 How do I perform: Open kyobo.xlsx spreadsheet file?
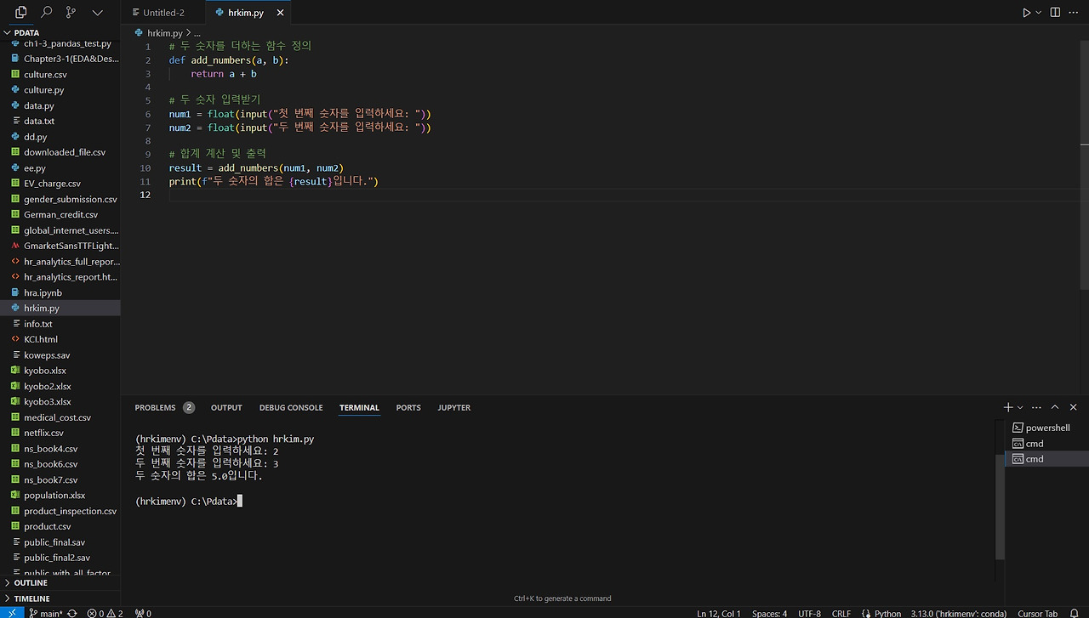(60, 371)
